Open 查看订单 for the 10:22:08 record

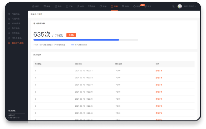[159, 92]
